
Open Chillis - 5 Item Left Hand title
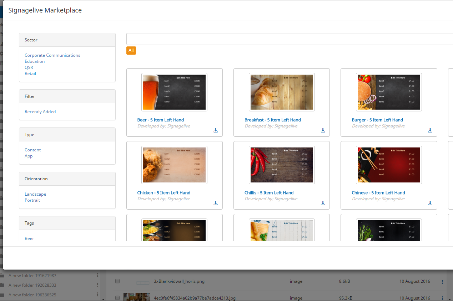[269, 193]
